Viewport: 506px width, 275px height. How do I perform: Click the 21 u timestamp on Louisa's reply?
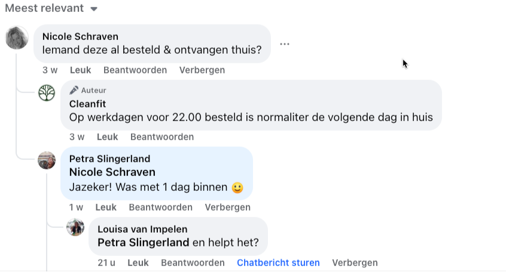(106, 262)
